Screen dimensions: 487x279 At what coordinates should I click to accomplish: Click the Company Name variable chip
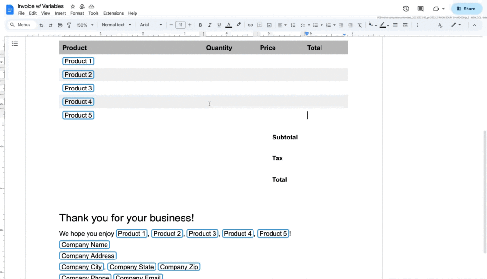pyautogui.click(x=85, y=245)
